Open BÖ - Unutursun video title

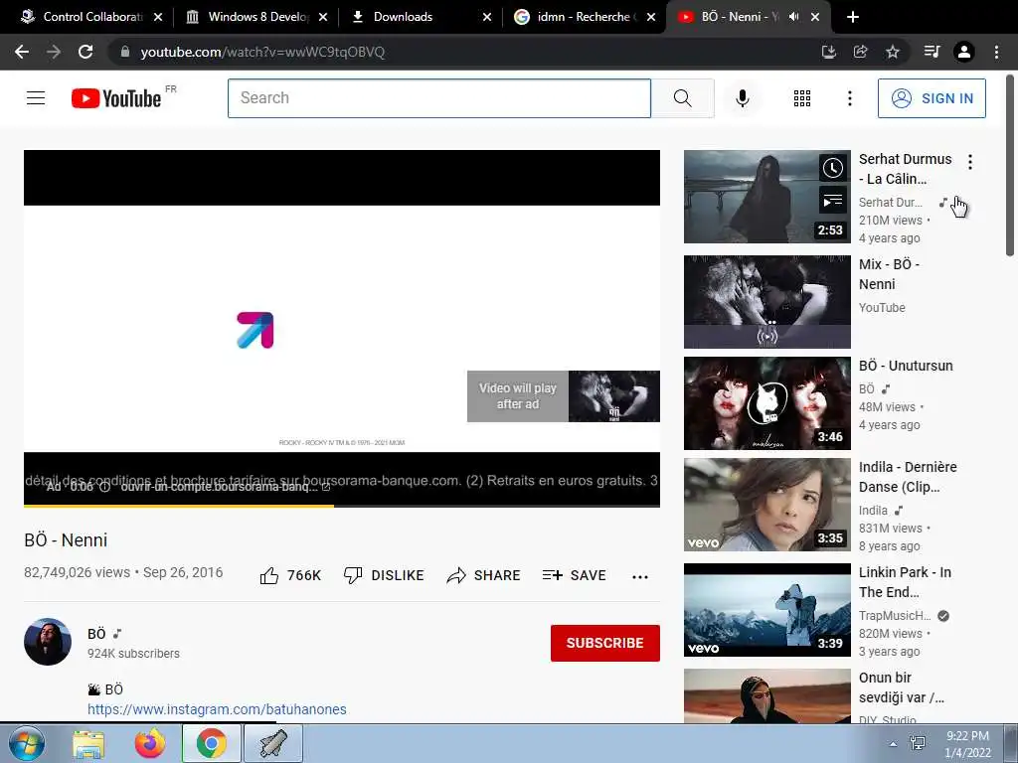906,366
